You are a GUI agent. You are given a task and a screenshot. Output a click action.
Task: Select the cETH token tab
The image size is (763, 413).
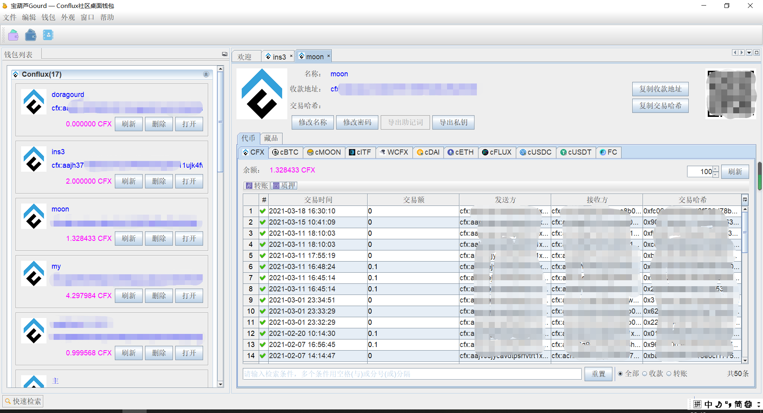click(461, 152)
